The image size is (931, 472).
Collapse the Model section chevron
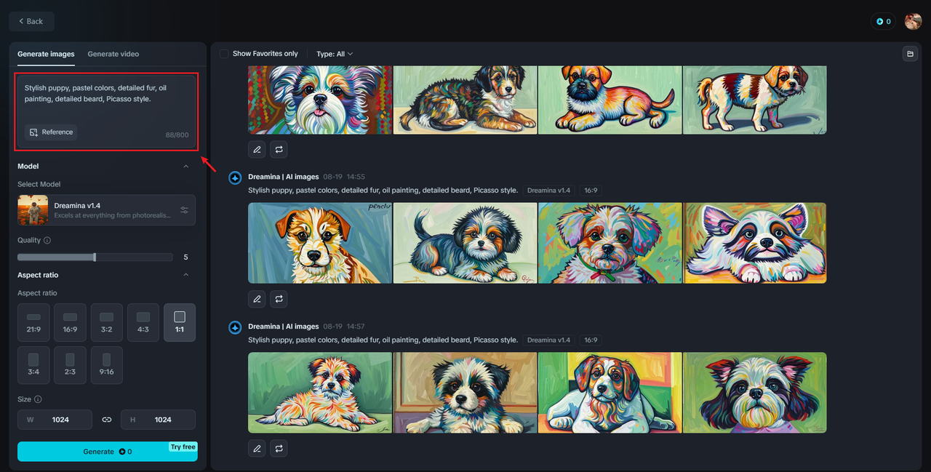point(185,167)
